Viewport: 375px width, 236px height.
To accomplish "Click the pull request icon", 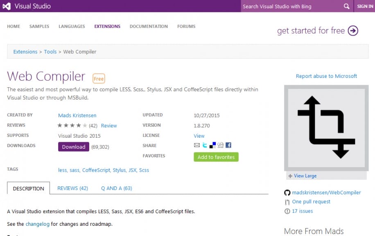I will click(287, 202).
